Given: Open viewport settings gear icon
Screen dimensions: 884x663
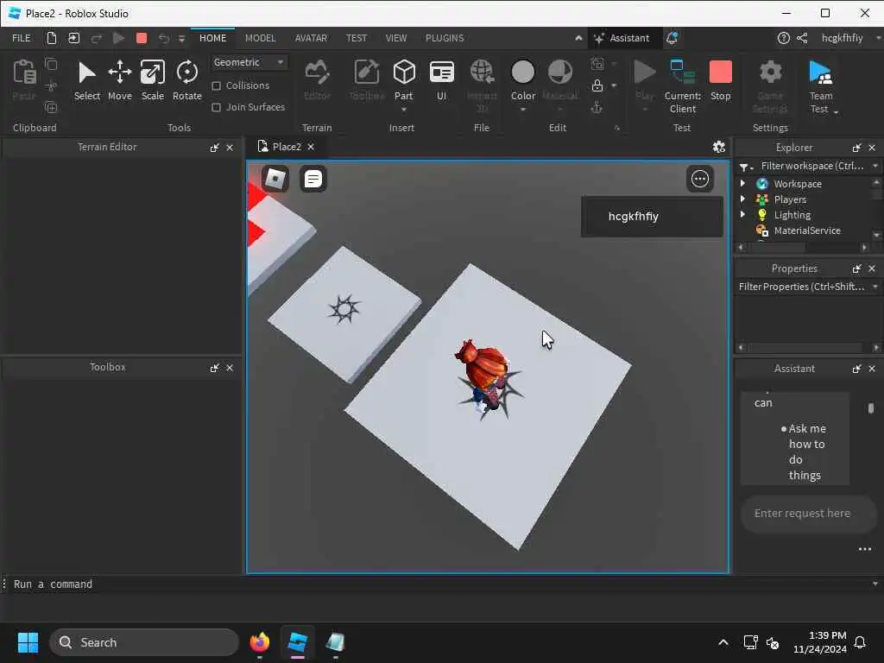Looking at the screenshot, I should coord(719,147).
